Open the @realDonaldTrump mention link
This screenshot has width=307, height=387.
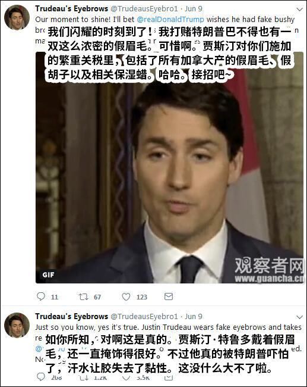pos(170,19)
